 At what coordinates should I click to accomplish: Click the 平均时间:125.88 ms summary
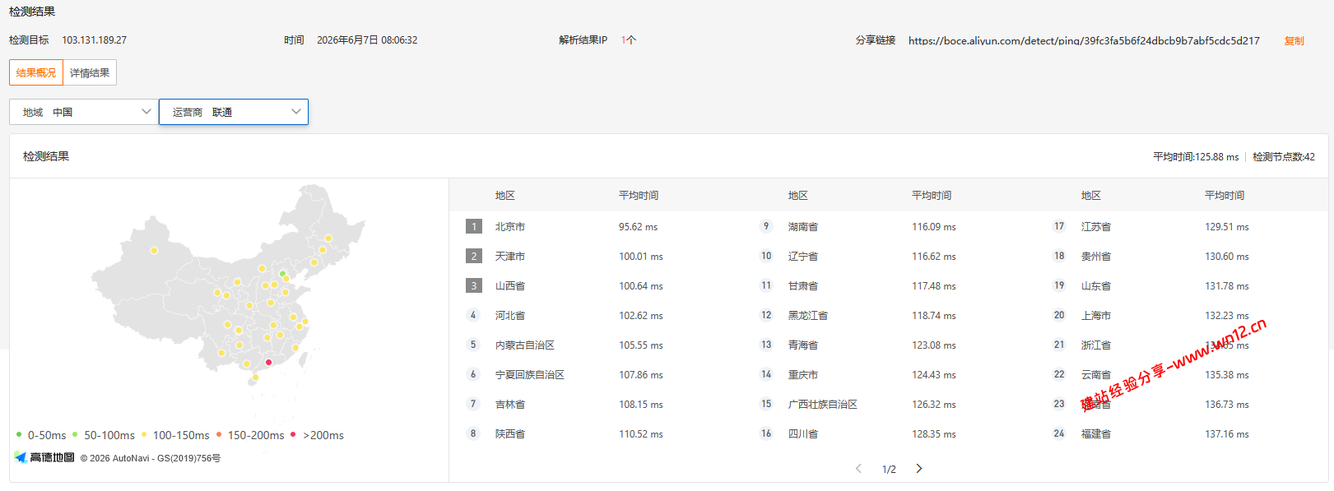(1196, 157)
